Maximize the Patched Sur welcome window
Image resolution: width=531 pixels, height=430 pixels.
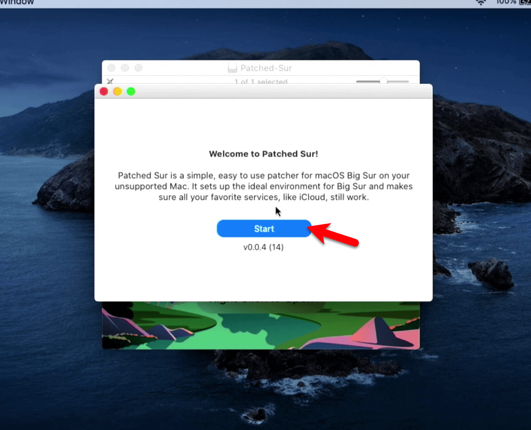pyautogui.click(x=131, y=92)
